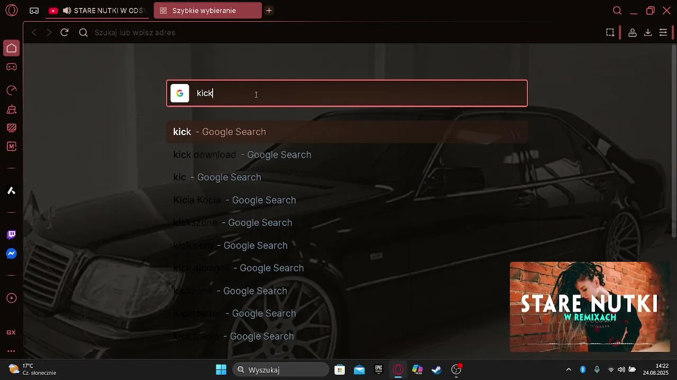This screenshot has width=677, height=380.
Task: Select 'kick.com - Google Search' suggestion
Action: [347, 245]
